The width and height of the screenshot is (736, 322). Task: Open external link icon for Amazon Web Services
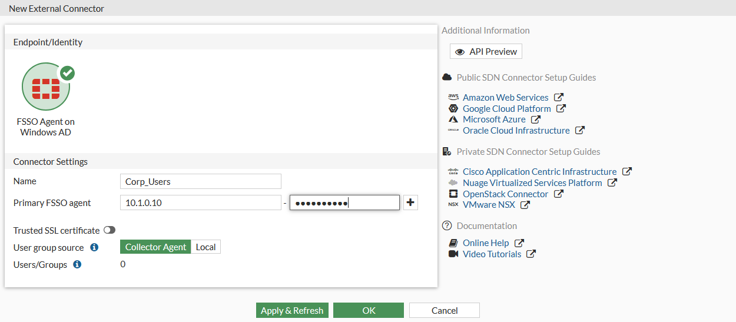pos(559,97)
